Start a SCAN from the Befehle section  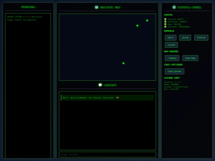[x=185, y=38]
